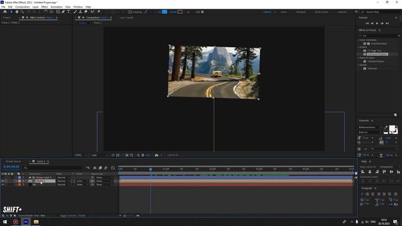Select the Clone Stamp tool
Image resolution: width=402 pixels, height=226 pixels.
tap(80, 12)
